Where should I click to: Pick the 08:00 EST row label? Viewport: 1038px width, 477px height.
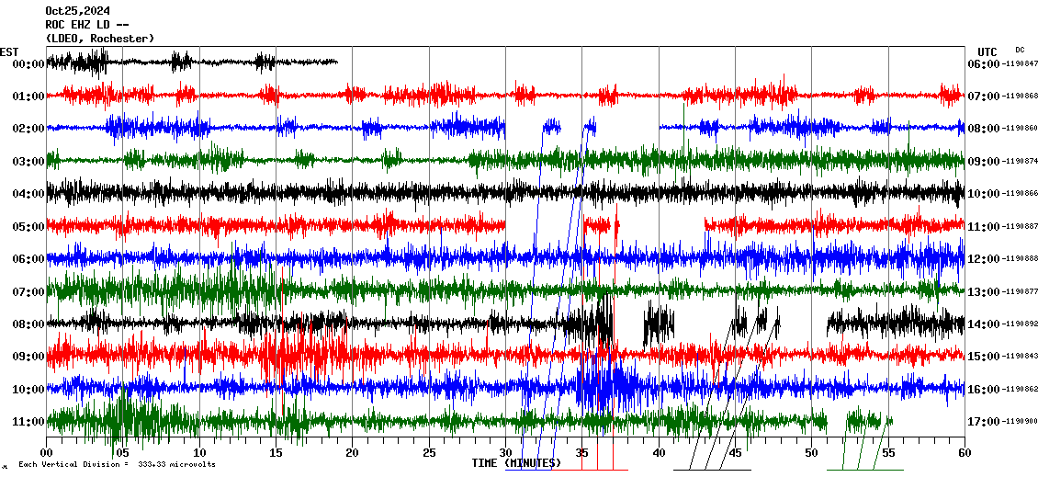(28, 324)
